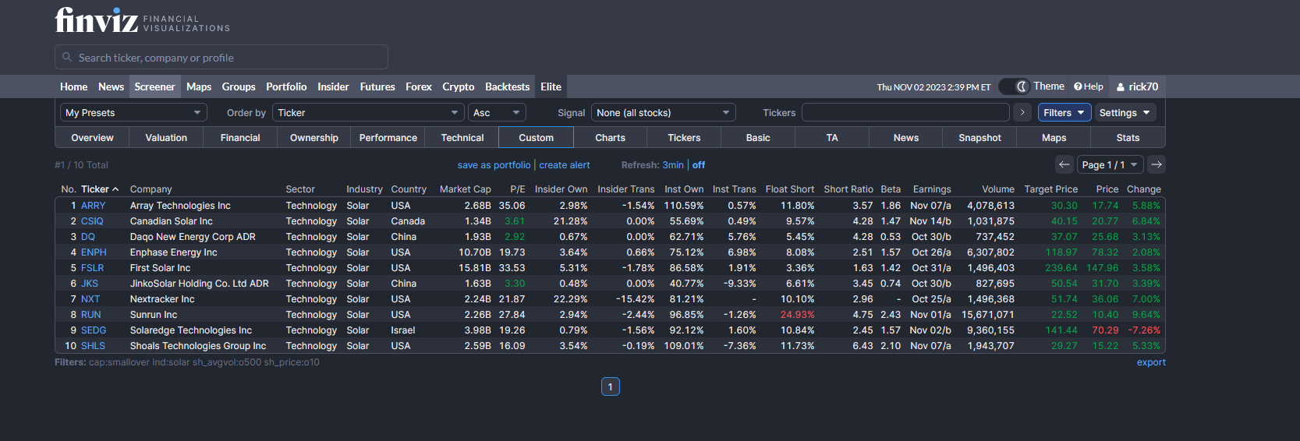This screenshot has height=441, width=1300.
Task: Open the Order by Ticker dropdown
Action: pos(368,112)
